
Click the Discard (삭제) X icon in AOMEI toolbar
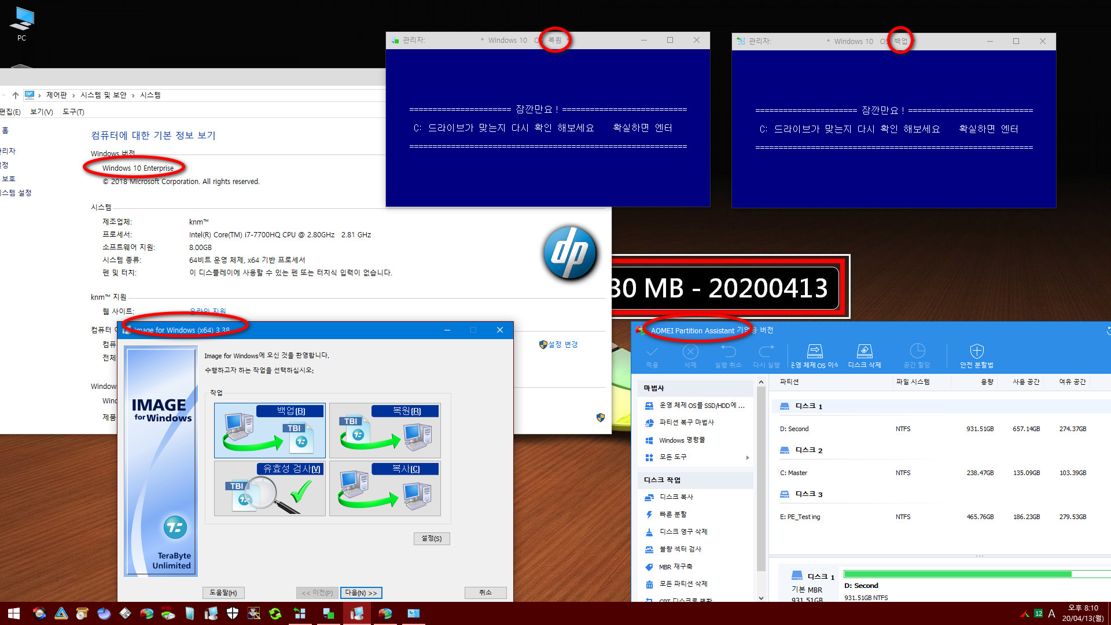pos(690,355)
